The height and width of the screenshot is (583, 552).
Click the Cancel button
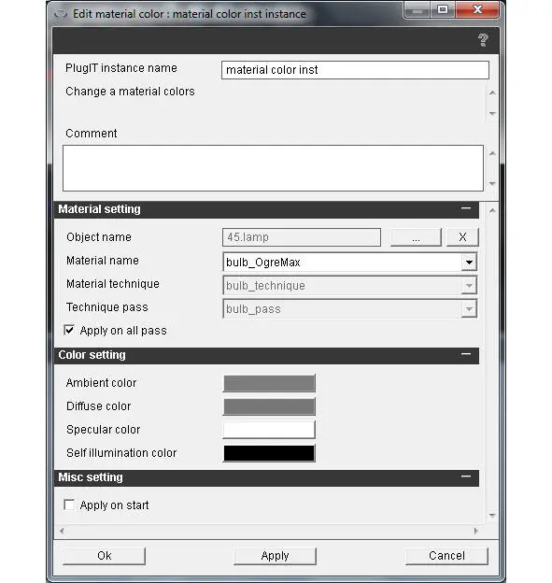click(446, 556)
